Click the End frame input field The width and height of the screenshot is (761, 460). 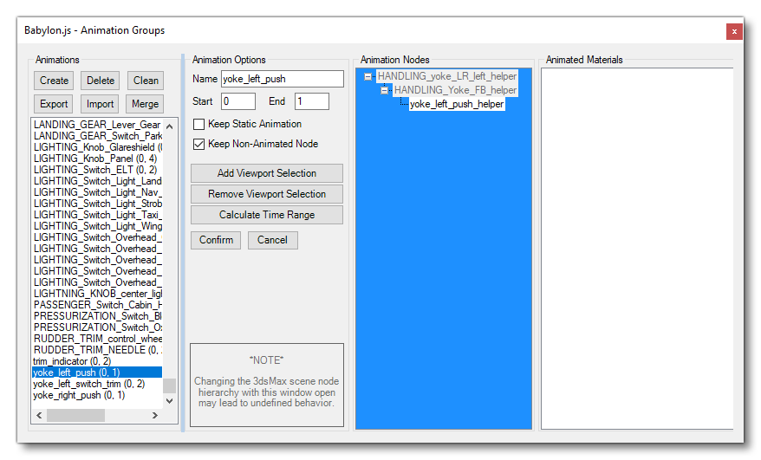[311, 102]
